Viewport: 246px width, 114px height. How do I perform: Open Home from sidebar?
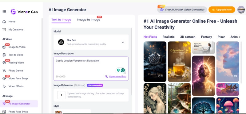coord(12,21)
